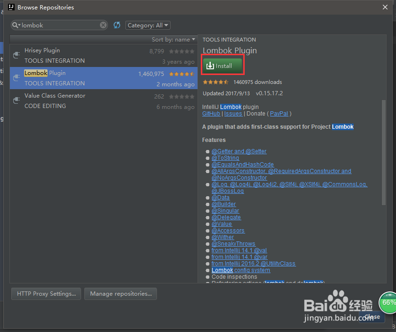The image size is (396, 332).
Task: Open the Sort by: name dropdown
Action: click(x=173, y=40)
